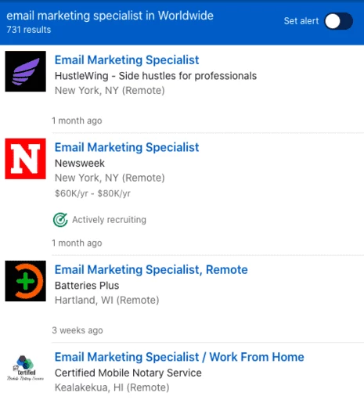The image size is (364, 407).
Task: Click the Kealakekua, HI (Remote) location text
Action: tap(112, 387)
